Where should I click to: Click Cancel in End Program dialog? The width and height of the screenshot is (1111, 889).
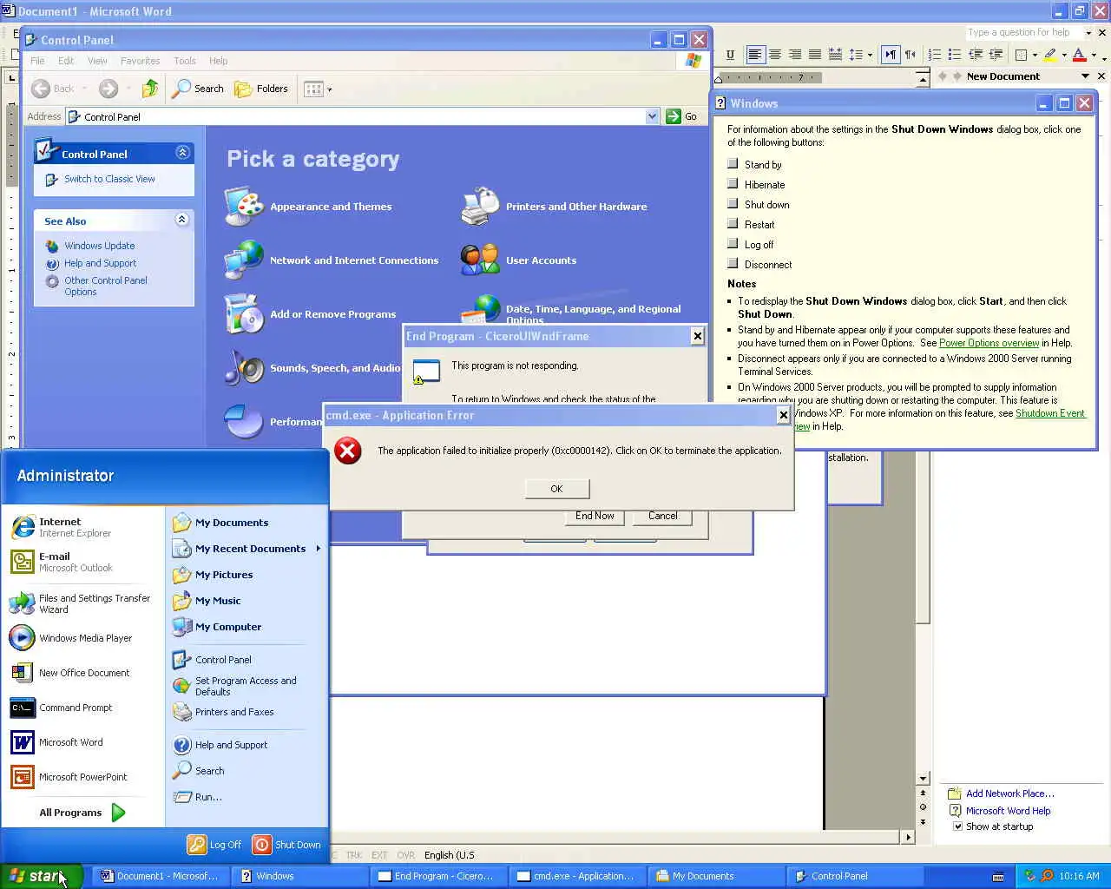[662, 516]
